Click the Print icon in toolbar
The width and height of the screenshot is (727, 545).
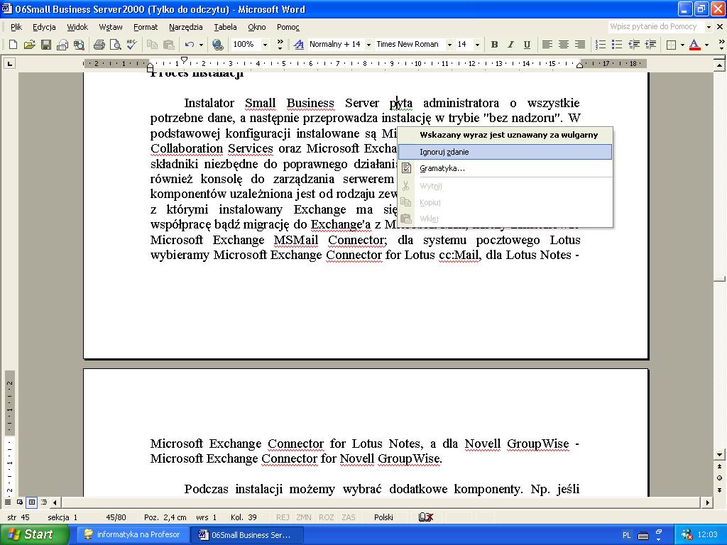(x=99, y=45)
